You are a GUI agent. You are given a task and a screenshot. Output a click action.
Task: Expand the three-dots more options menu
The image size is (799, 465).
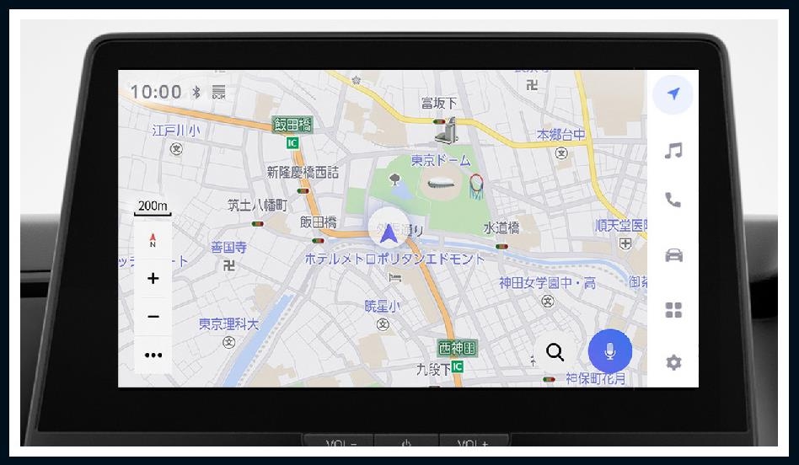[x=153, y=355]
